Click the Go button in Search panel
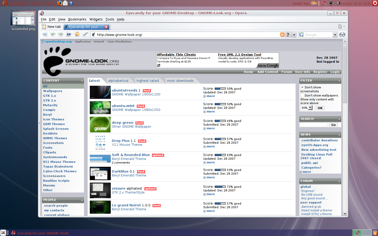The height and width of the screenshot is (236, 378). 333,125
